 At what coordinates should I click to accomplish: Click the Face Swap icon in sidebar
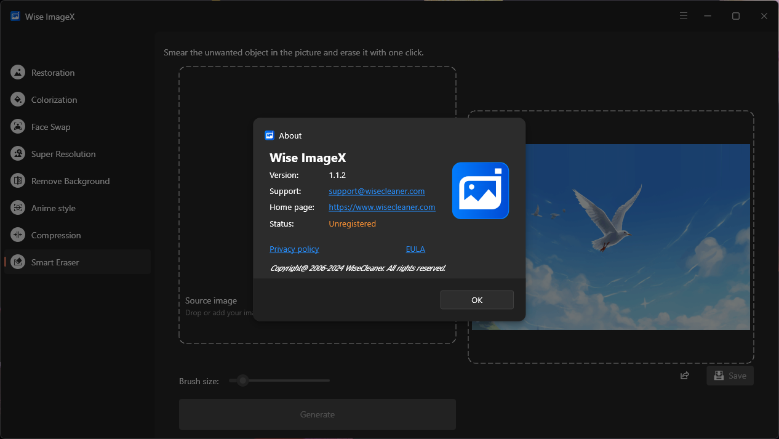[18, 127]
